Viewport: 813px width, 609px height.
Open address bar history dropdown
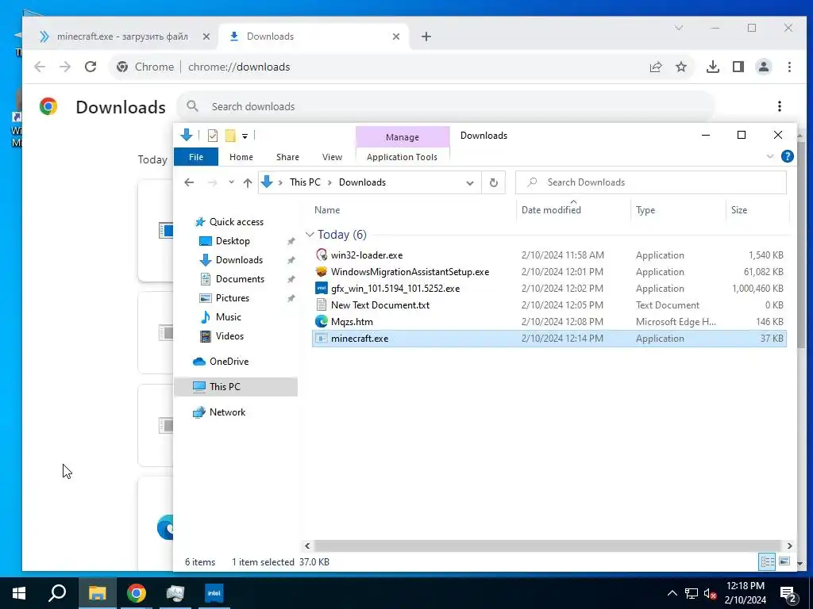(x=470, y=183)
